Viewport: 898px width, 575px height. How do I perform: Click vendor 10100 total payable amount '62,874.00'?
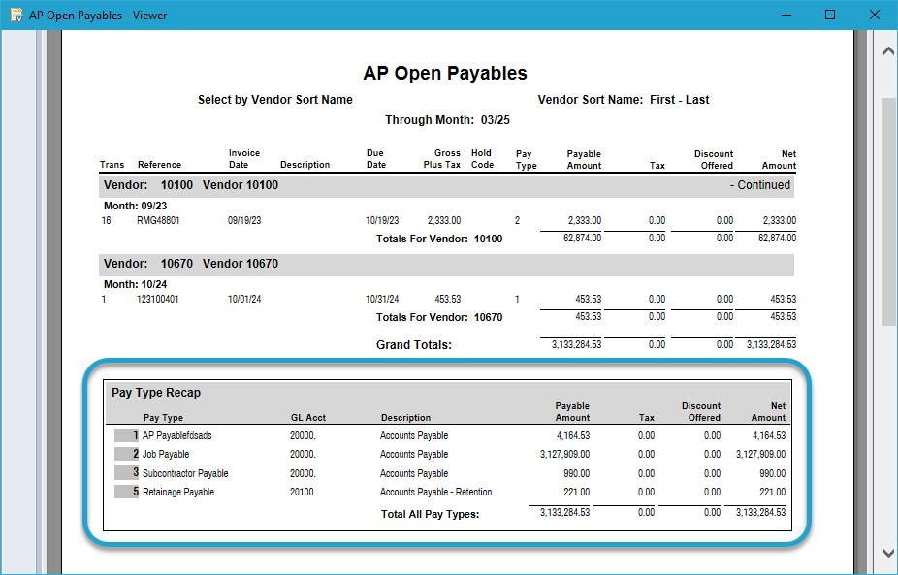click(583, 238)
